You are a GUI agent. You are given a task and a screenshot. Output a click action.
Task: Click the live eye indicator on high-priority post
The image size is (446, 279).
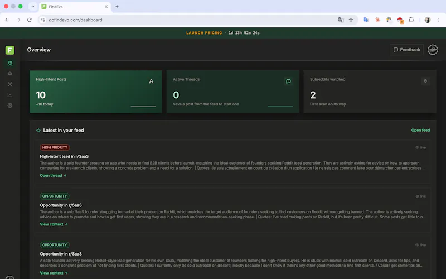421,147
